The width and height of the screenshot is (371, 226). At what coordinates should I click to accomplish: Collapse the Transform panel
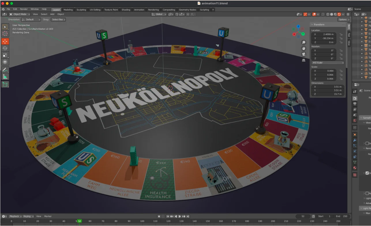tap(312, 24)
